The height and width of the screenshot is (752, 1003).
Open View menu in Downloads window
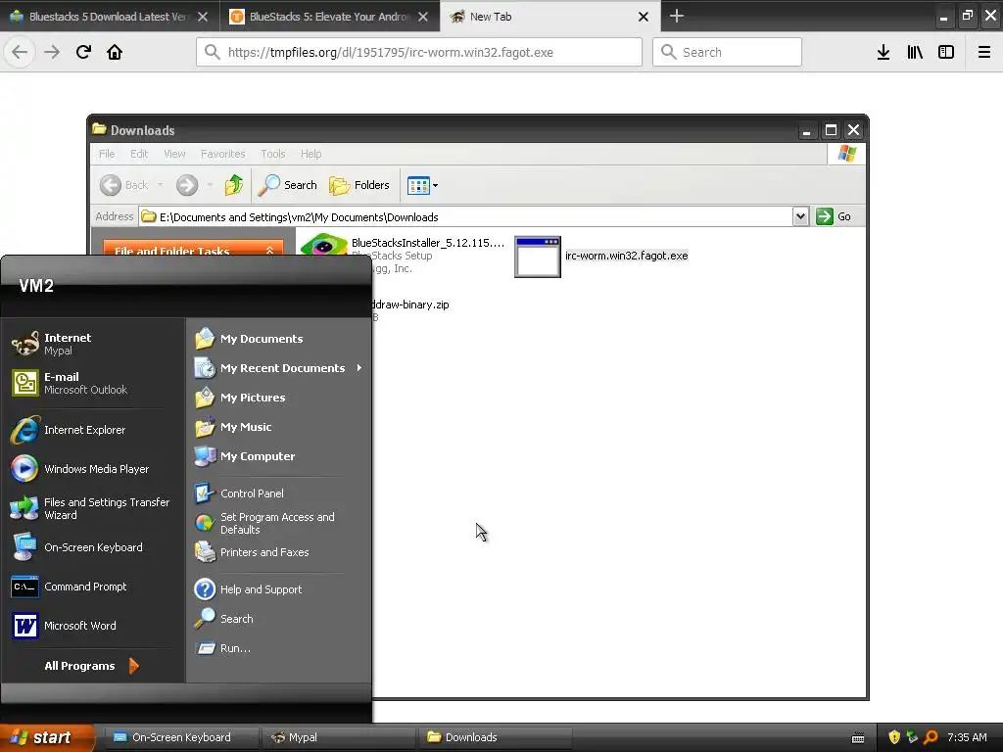174,154
